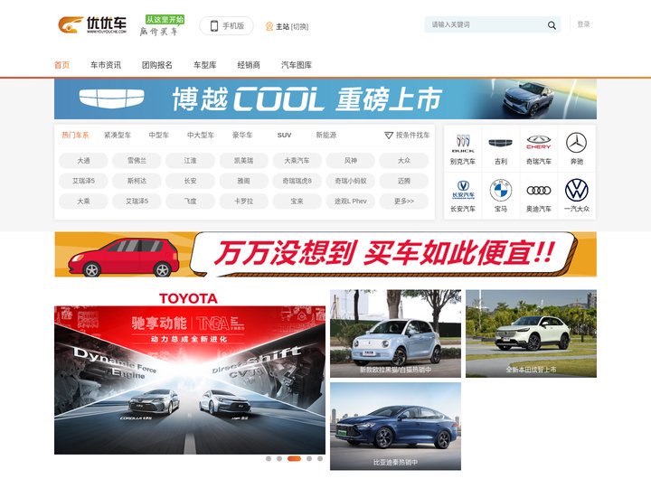Click the mobile phone icon in 手机版 button

pos(214,25)
